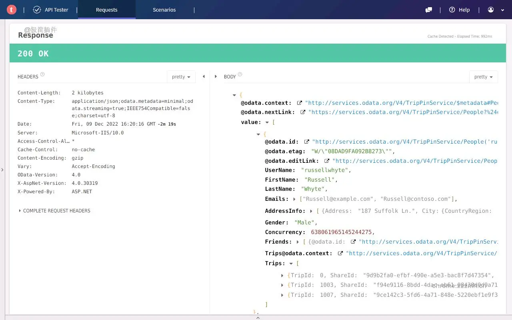The width and height of the screenshot is (512, 320).
Task: Click the info marker beside HEADERS label
Action: (x=42, y=74)
